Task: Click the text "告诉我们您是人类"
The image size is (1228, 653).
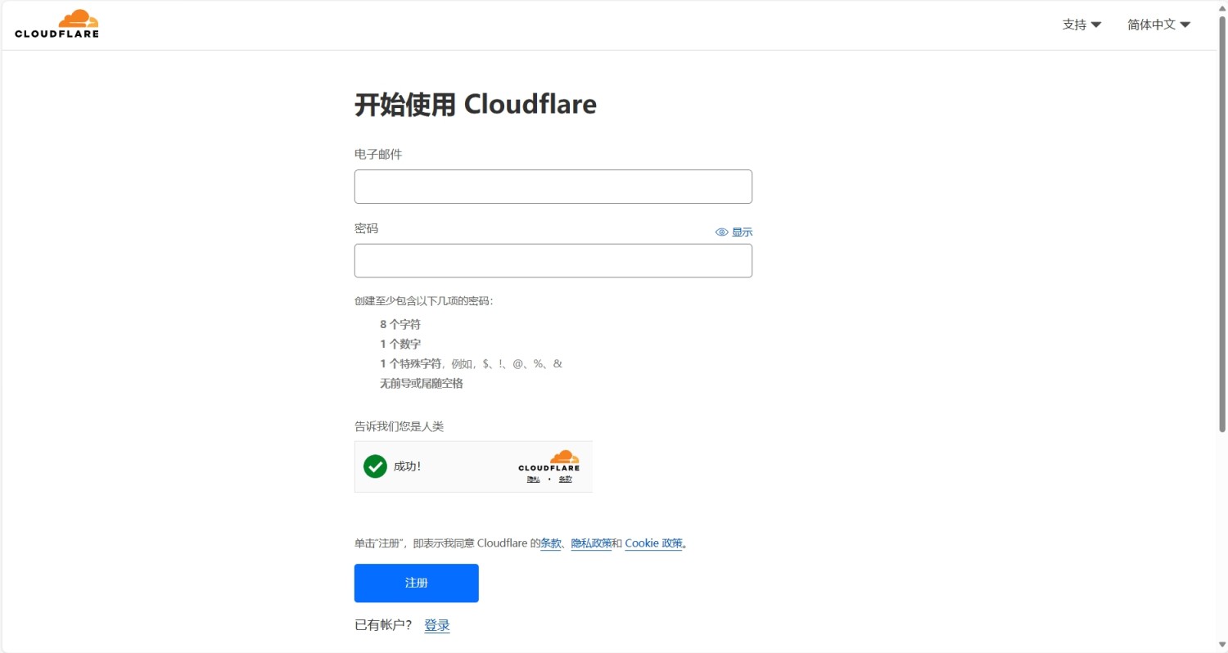Action: coord(399,426)
